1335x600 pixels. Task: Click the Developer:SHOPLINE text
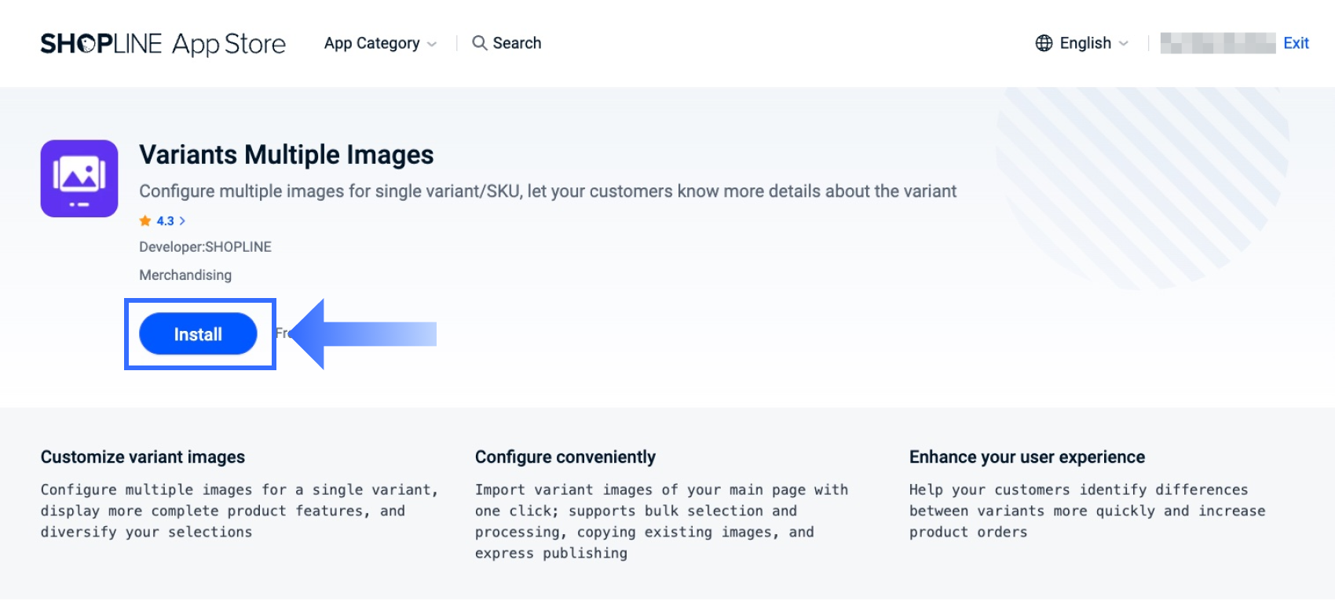click(x=205, y=247)
